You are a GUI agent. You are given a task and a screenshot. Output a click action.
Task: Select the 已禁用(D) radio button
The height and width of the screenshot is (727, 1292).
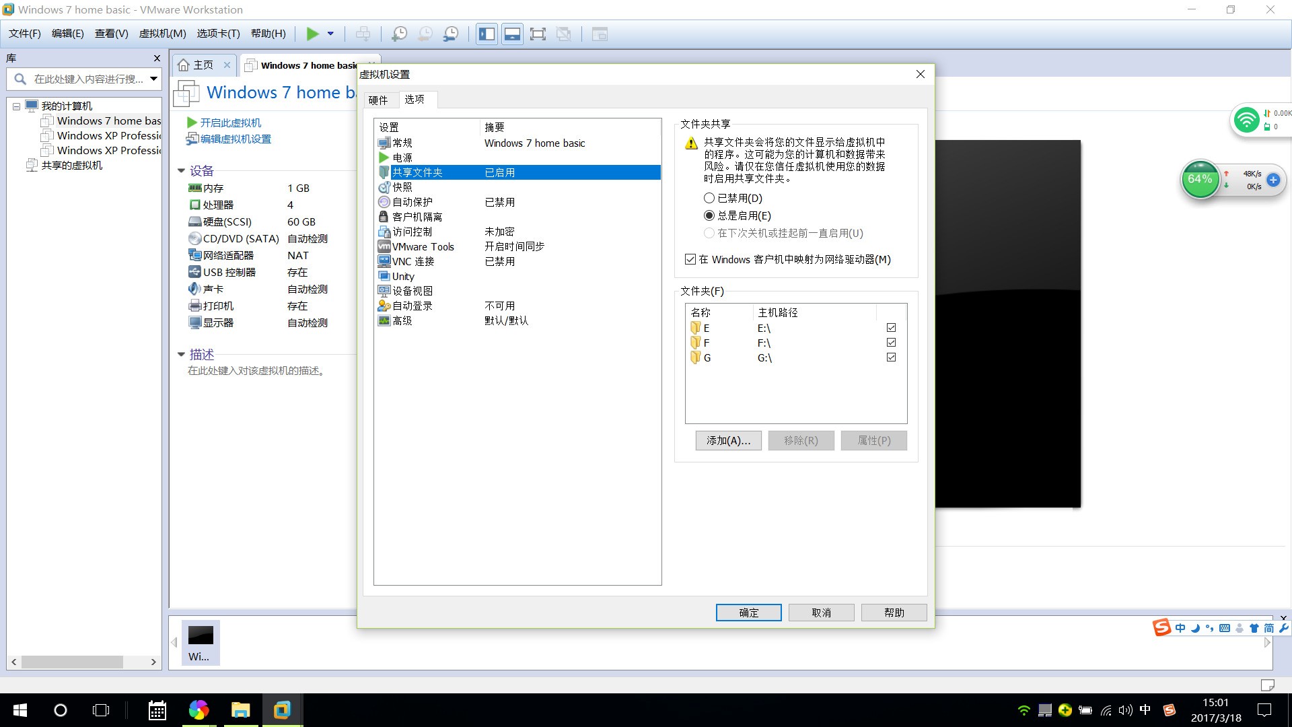pyautogui.click(x=709, y=198)
